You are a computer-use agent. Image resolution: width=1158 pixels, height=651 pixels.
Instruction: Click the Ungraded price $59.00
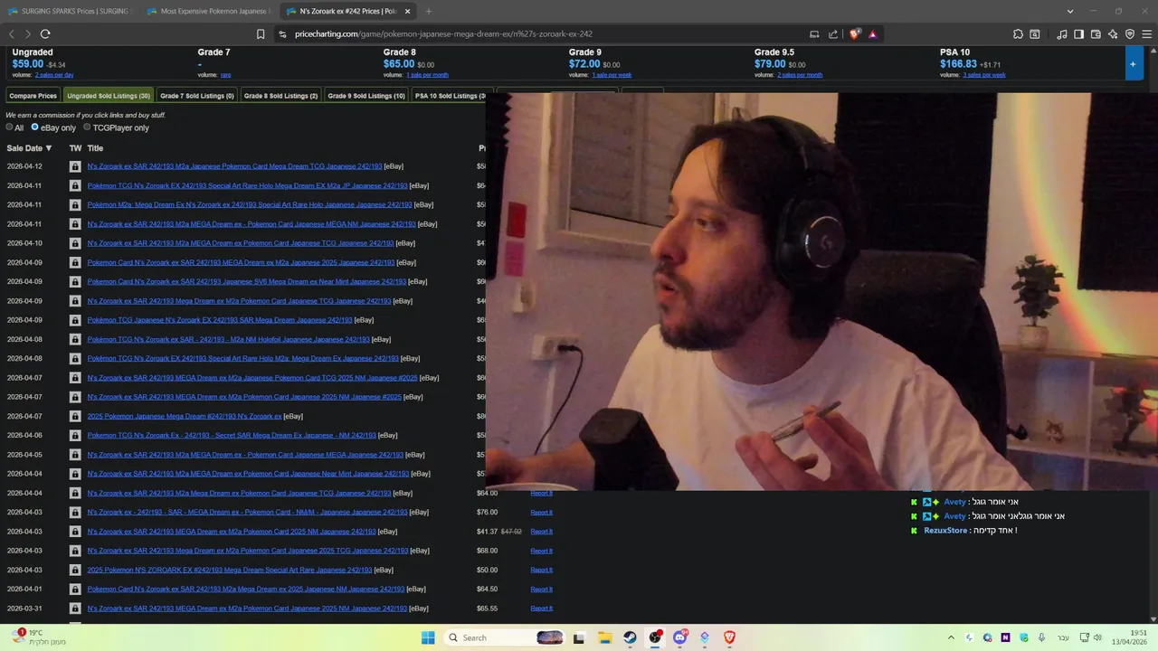[27, 64]
